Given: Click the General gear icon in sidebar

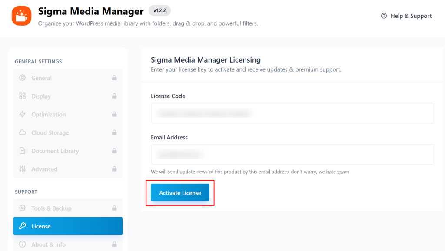Looking at the screenshot, I should pyautogui.click(x=22, y=78).
